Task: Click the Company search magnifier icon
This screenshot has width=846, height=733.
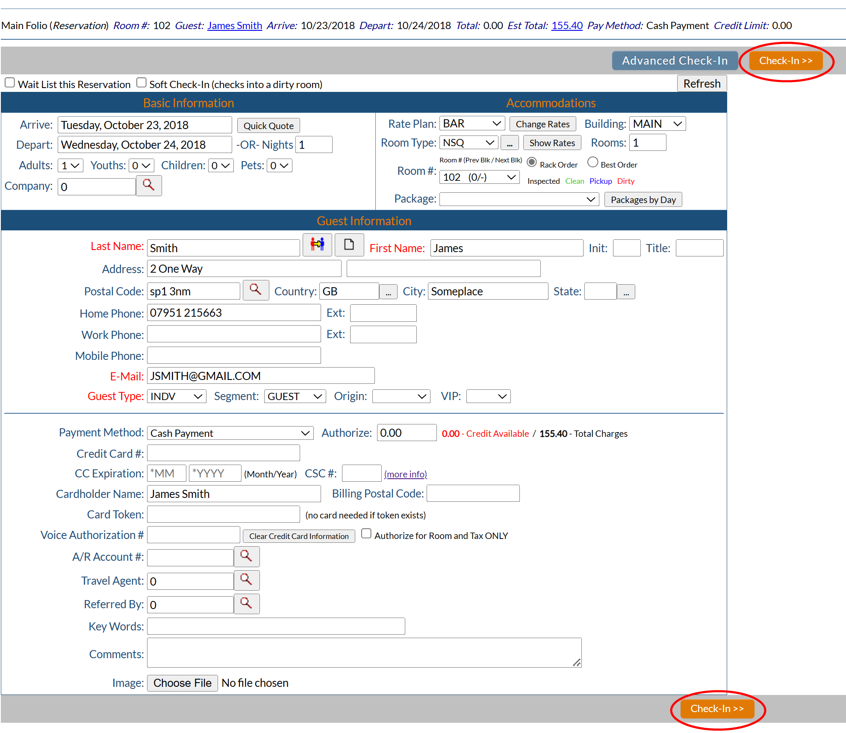Action: pos(148,185)
